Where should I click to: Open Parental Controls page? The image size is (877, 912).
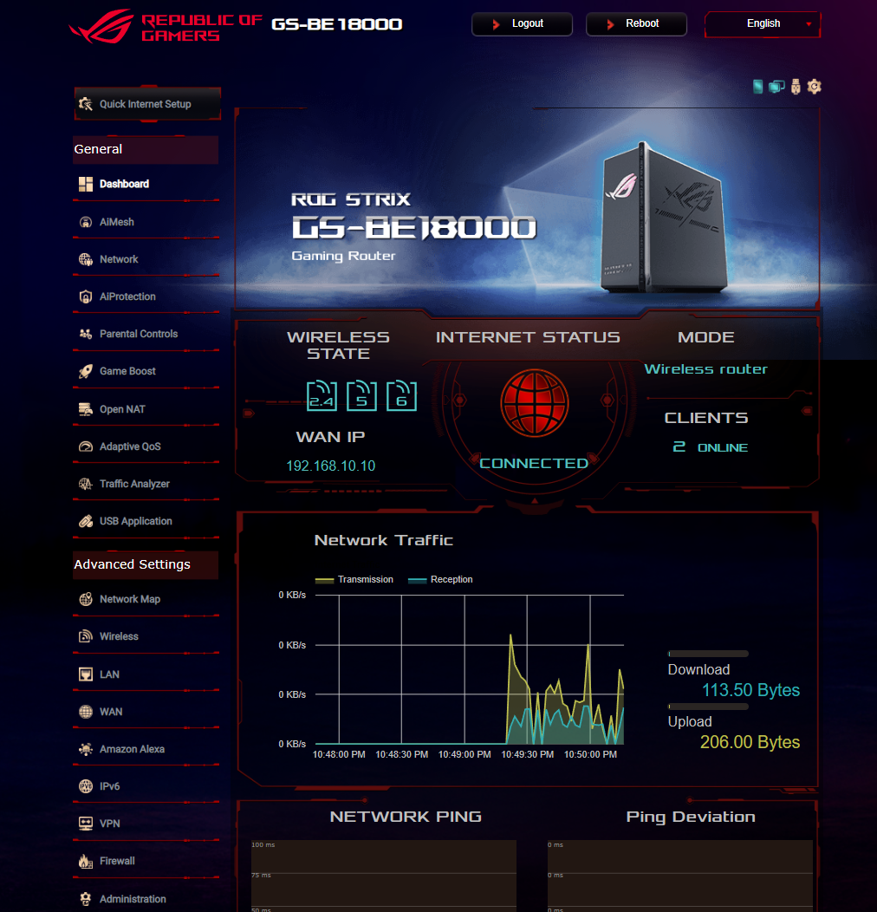[x=139, y=334]
